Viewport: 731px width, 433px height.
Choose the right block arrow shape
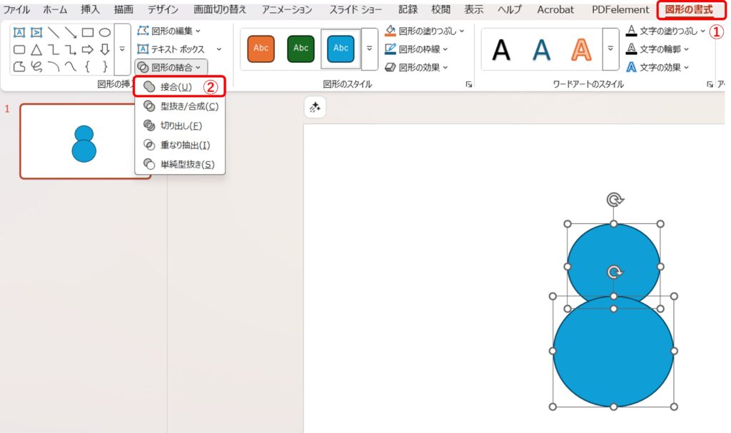87,49
